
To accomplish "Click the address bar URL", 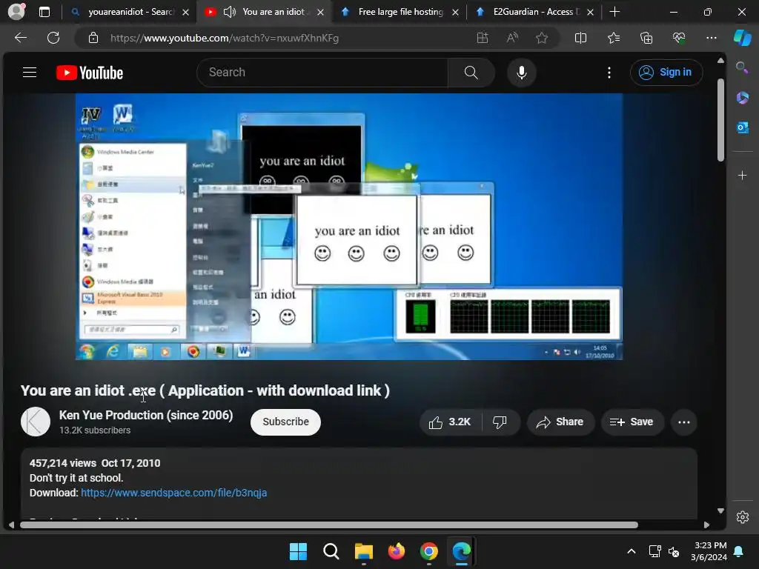I will point(224,38).
